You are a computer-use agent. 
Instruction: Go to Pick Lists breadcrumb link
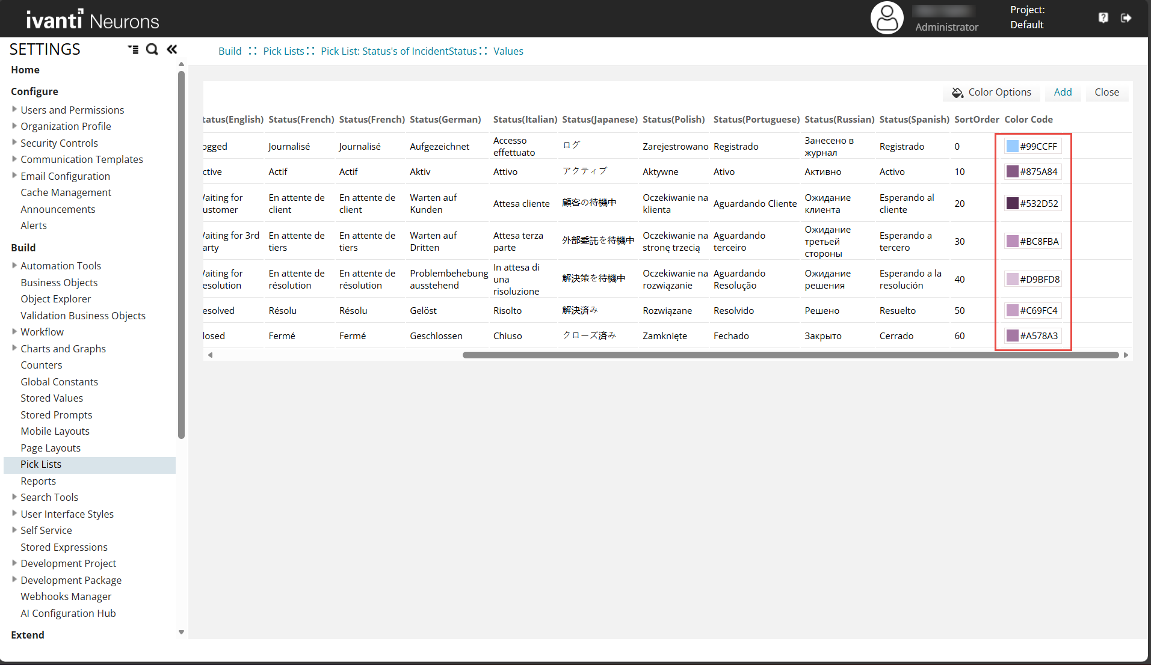(x=283, y=51)
